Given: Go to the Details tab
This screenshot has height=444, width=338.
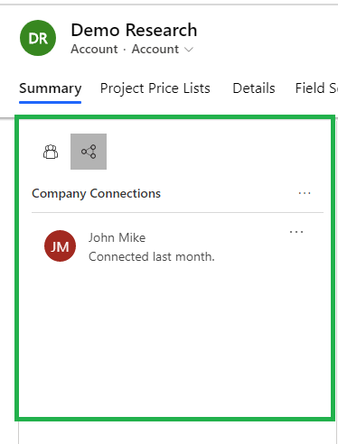Looking at the screenshot, I should tap(254, 88).
